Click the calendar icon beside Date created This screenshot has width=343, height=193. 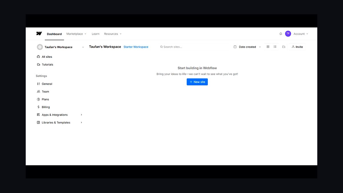coord(235,47)
